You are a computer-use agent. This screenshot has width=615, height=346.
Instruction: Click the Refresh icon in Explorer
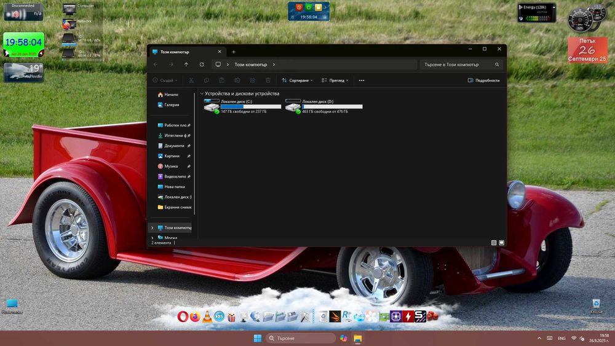tap(202, 65)
